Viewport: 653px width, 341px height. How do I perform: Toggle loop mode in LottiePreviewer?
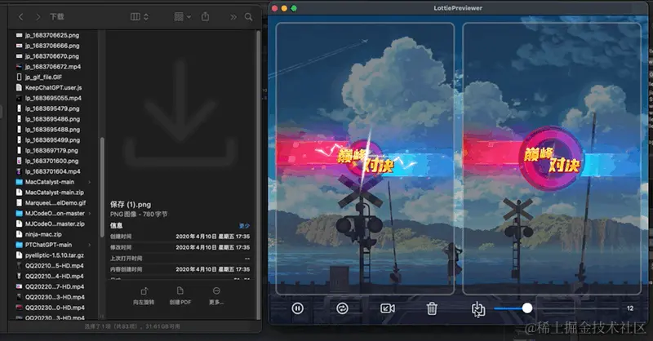pos(342,308)
